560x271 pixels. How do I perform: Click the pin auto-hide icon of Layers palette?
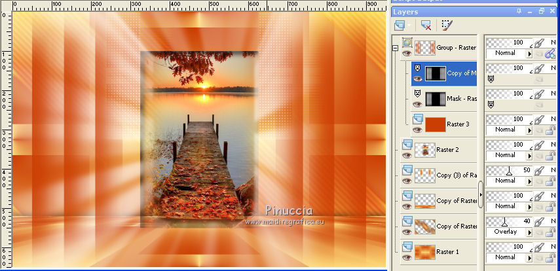click(519, 11)
